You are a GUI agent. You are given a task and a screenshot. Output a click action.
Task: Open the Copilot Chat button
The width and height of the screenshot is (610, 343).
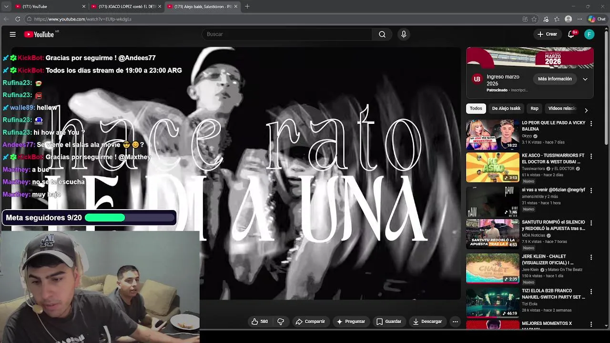[597, 19]
